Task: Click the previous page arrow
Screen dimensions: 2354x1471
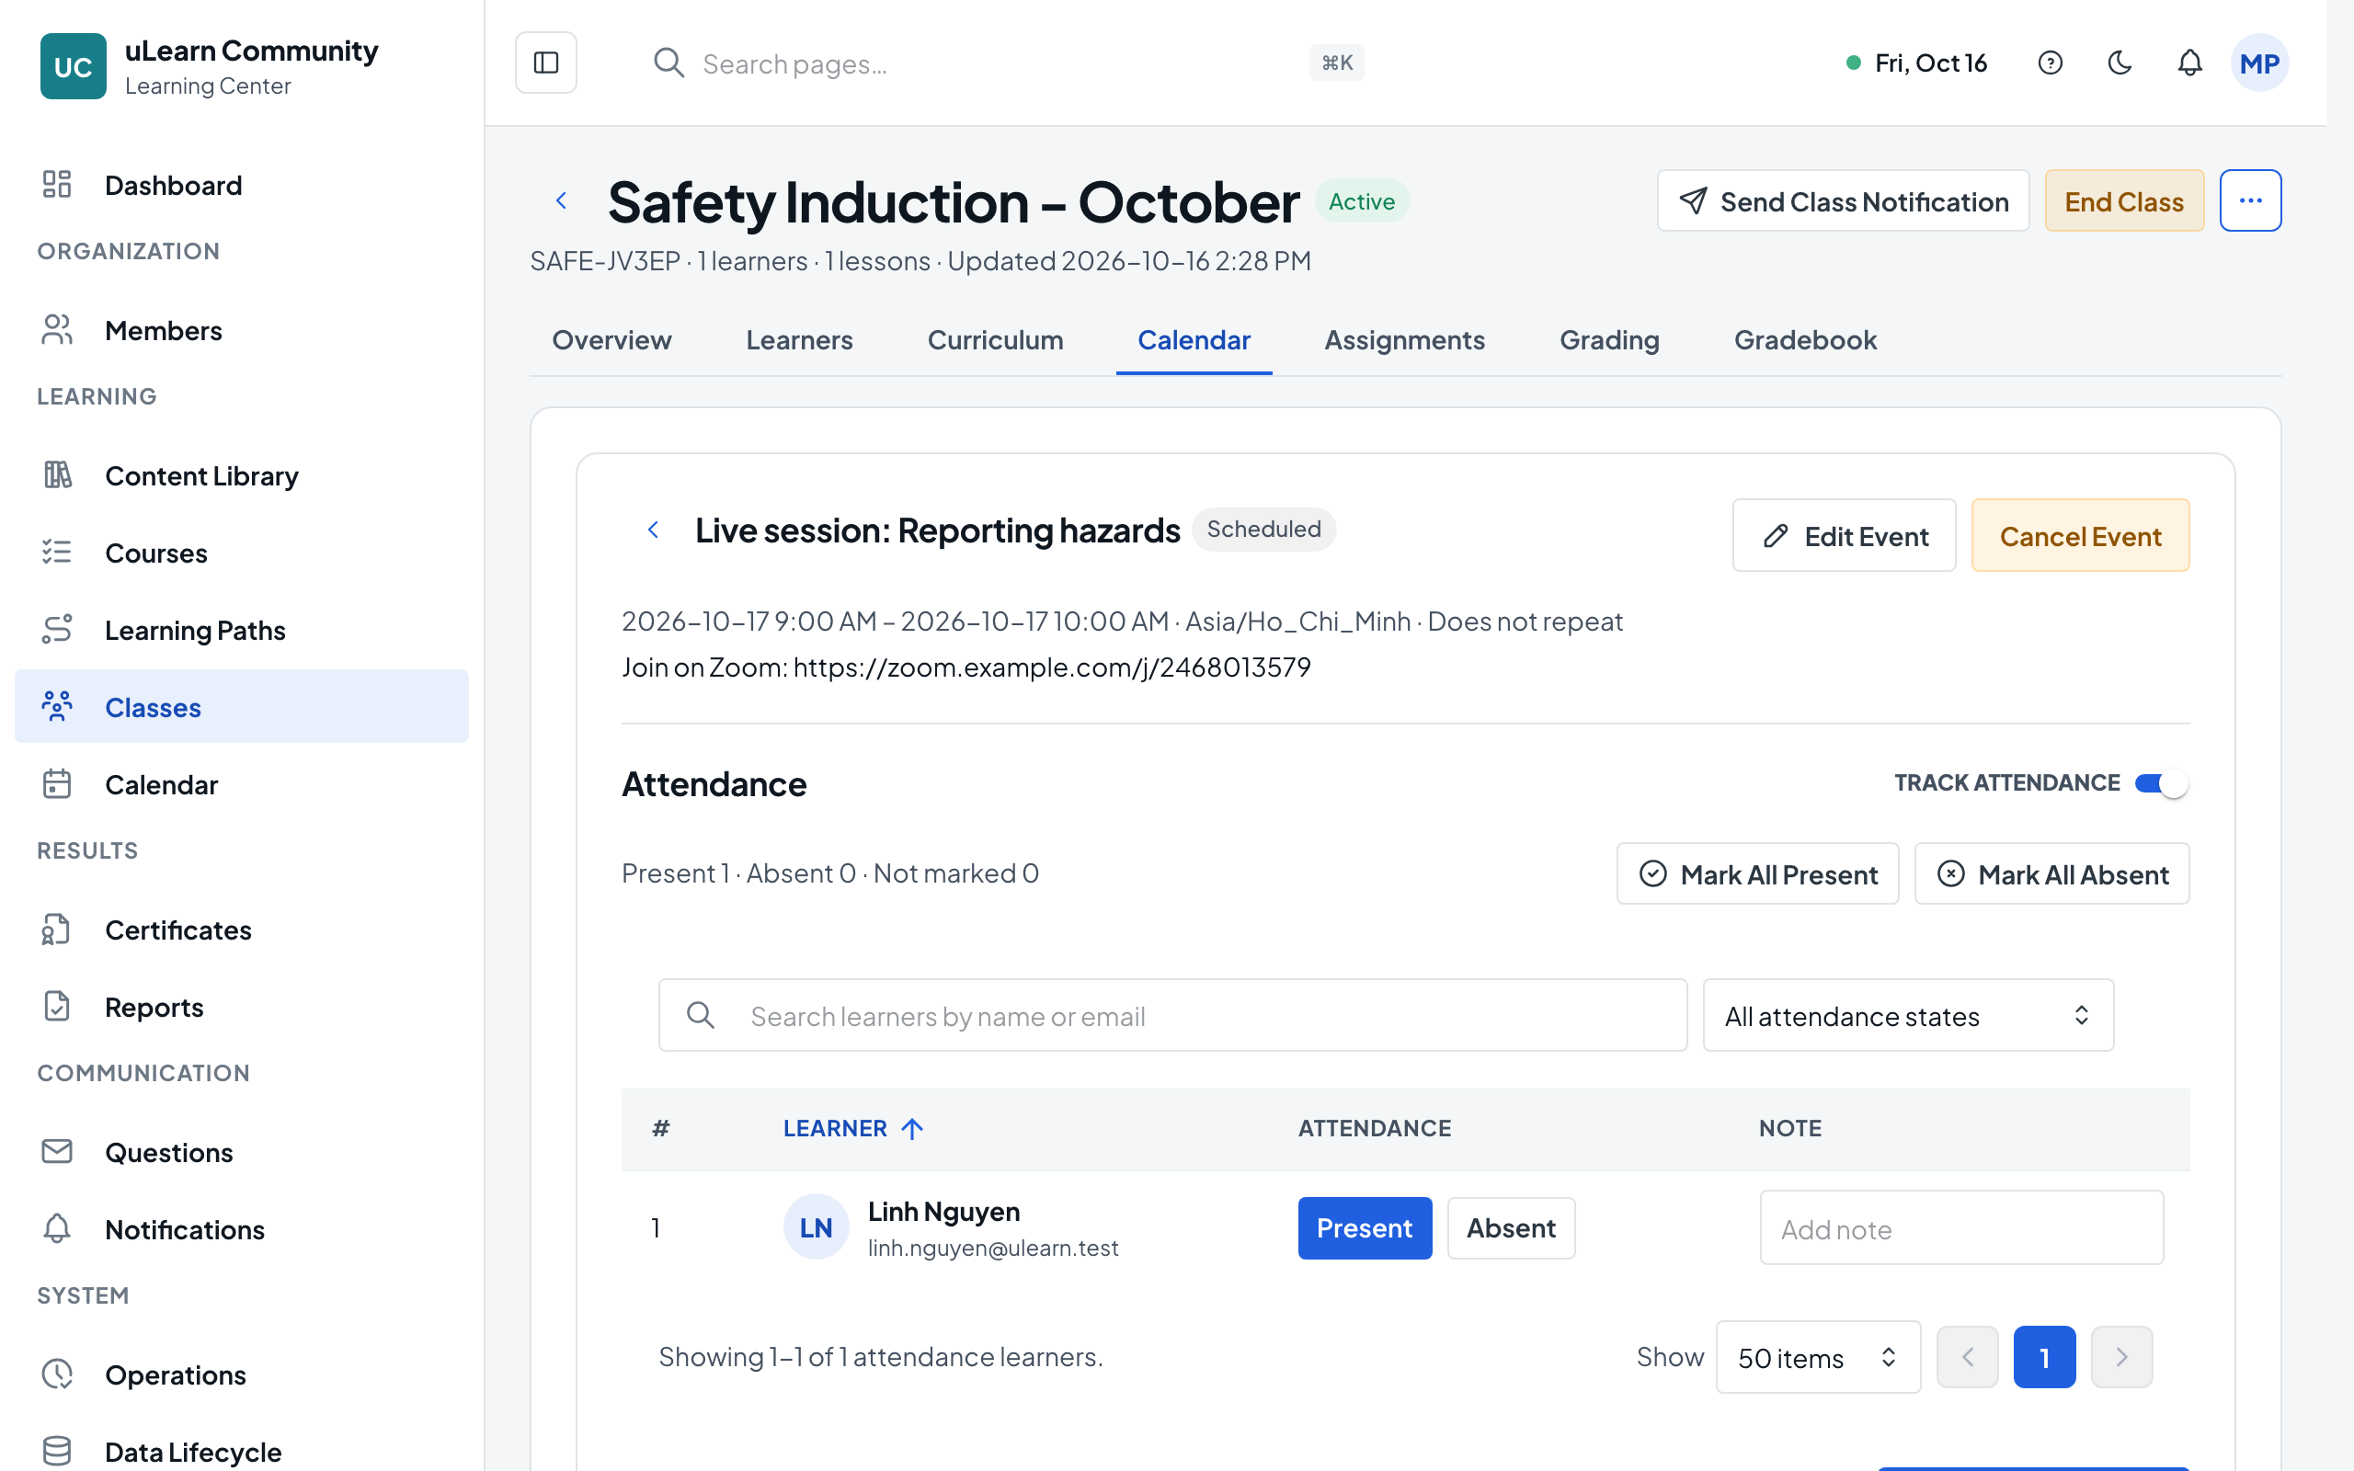Action: (1967, 1357)
